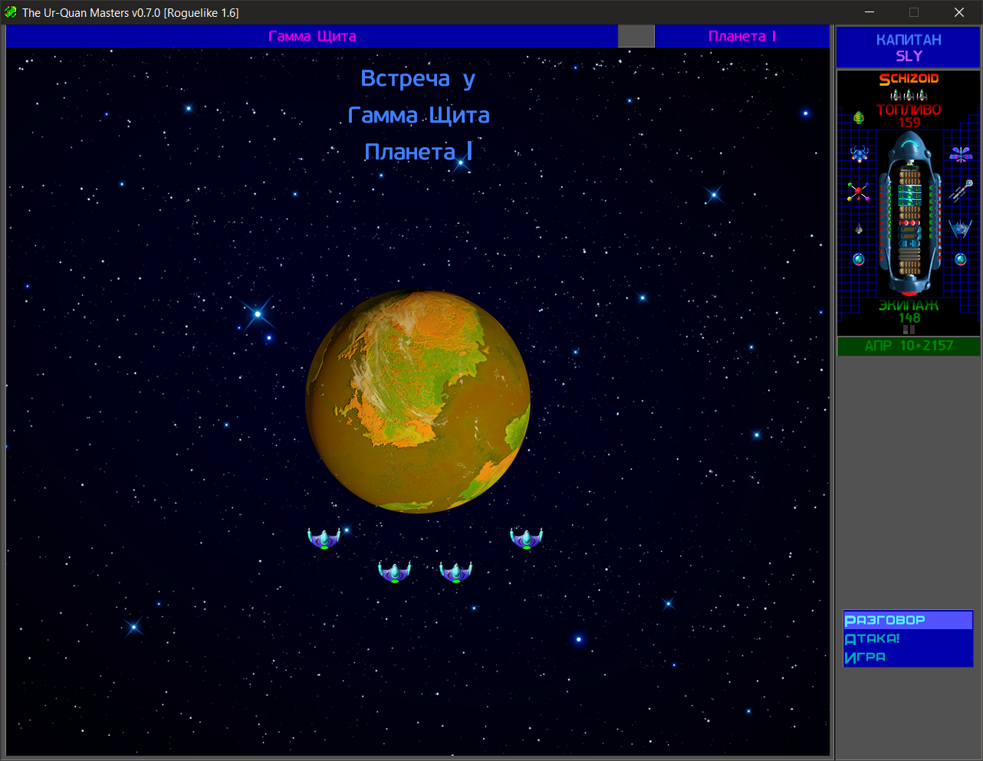This screenshot has width=983, height=761.
Task: Click the КАПИТАН SLY name panel
Action: (x=909, y=48)
